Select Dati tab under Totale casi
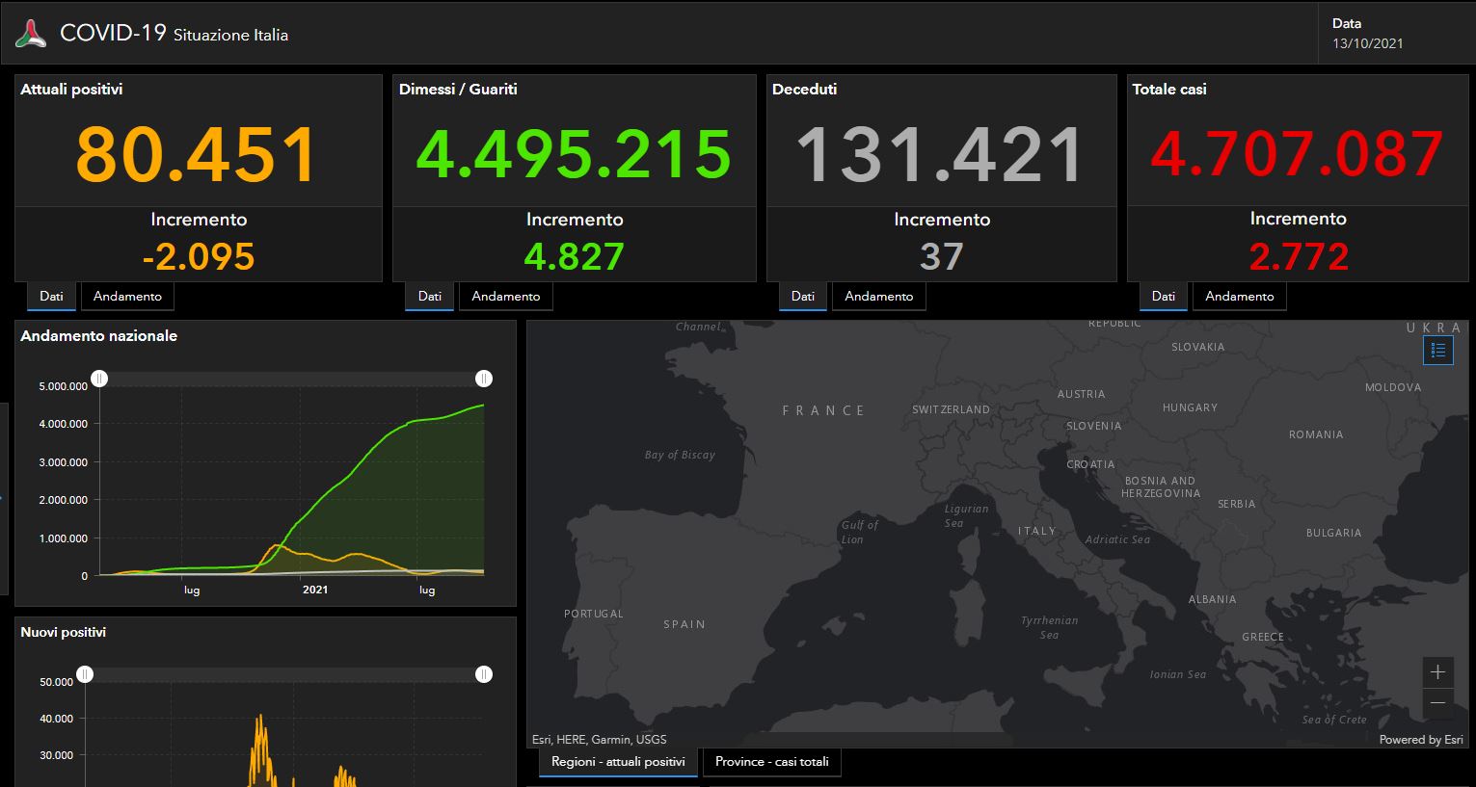The image size is (1476, 787). click(1164, 296)
